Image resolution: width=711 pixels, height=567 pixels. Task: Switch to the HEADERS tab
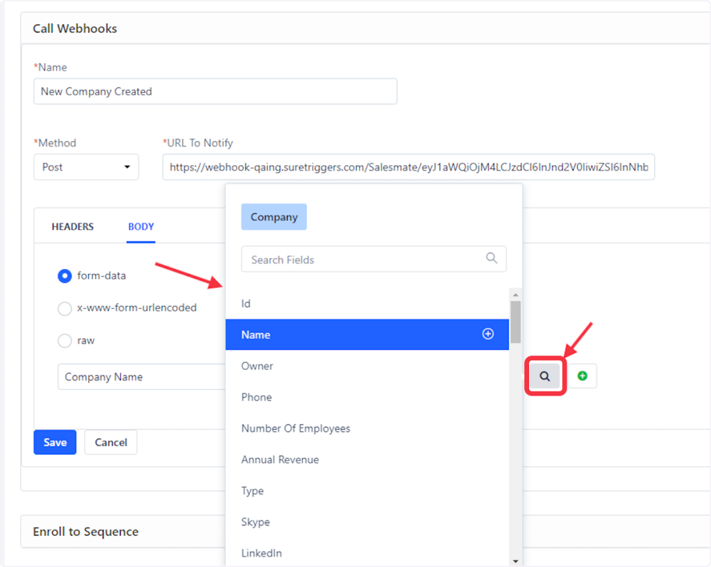[x=72, y=227]
